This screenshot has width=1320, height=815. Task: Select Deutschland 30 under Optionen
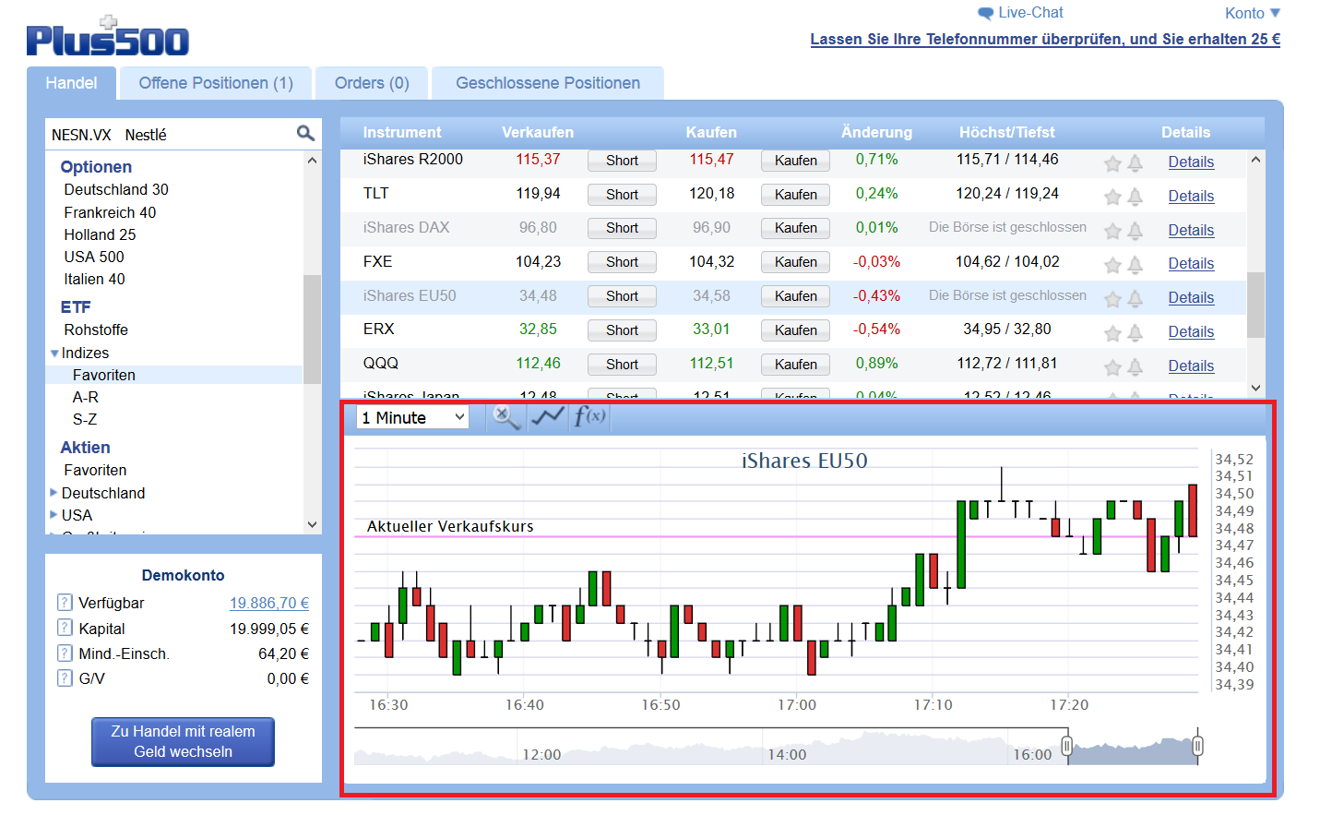pos(116,189)
